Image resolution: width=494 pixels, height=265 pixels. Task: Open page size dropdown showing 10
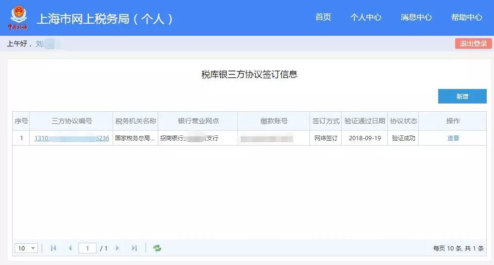point(26,248)
